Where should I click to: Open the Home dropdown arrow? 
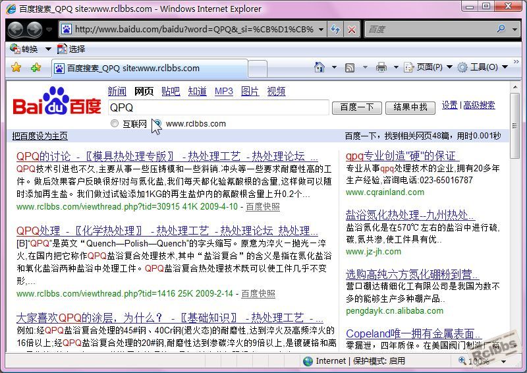(334, 67)
